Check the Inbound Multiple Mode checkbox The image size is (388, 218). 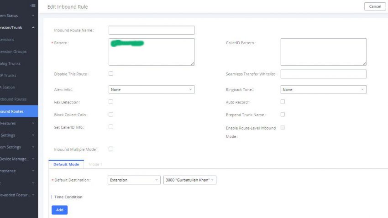[111, 149]
